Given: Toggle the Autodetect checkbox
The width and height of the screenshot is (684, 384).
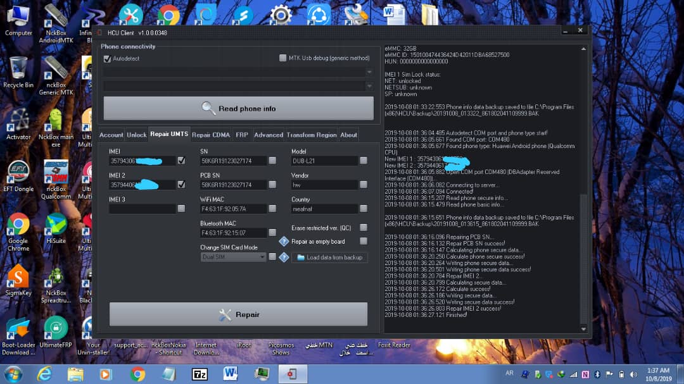Looking at the screenshot, I should [x=107, y=58].
